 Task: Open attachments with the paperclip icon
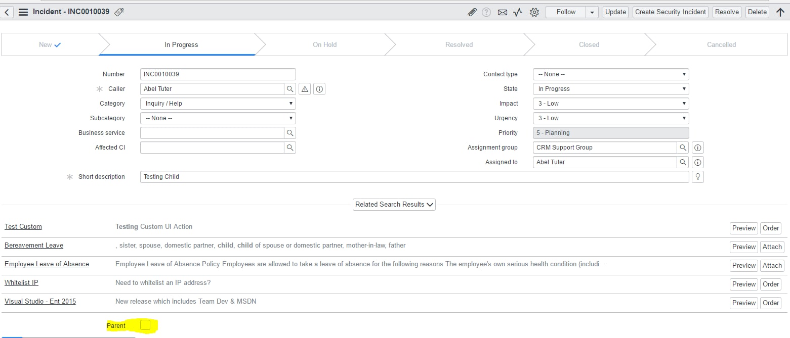[x=472, y=12]
